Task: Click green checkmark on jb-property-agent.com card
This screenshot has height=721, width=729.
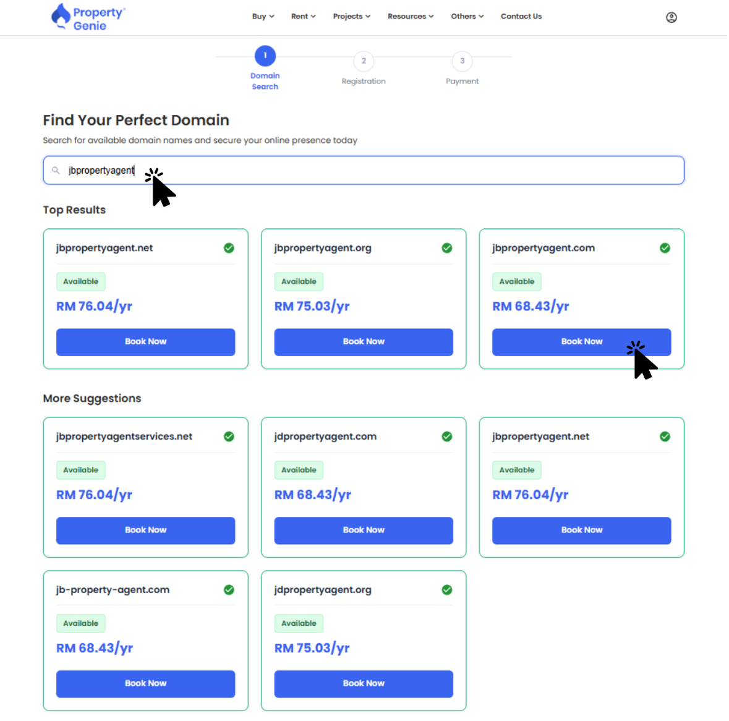Action: click(x=229, y=590)
